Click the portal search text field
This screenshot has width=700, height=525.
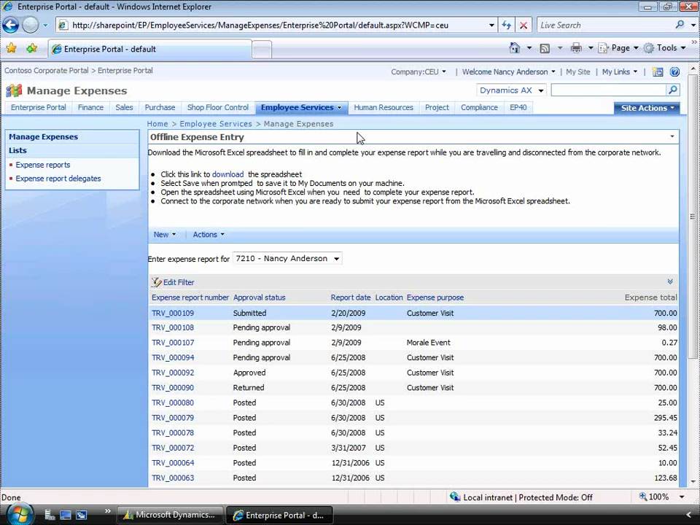[609, 90]
